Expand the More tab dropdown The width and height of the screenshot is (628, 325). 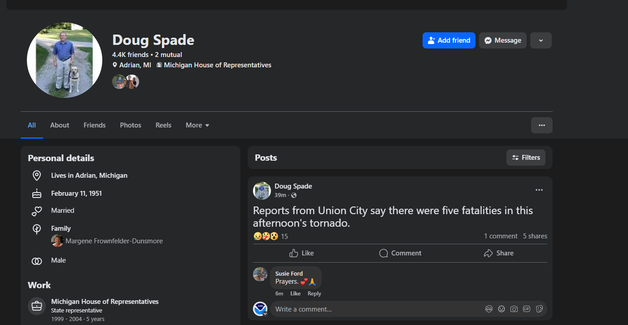coord(197,125)
